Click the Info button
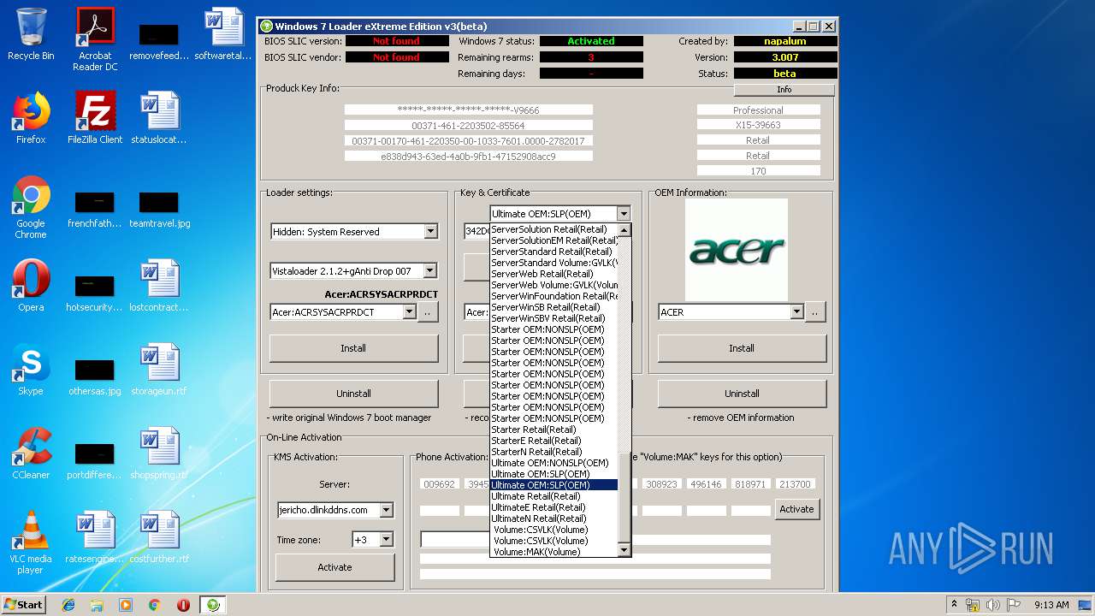The width and height of the screenshot is (1095, 616). [784, 90]
